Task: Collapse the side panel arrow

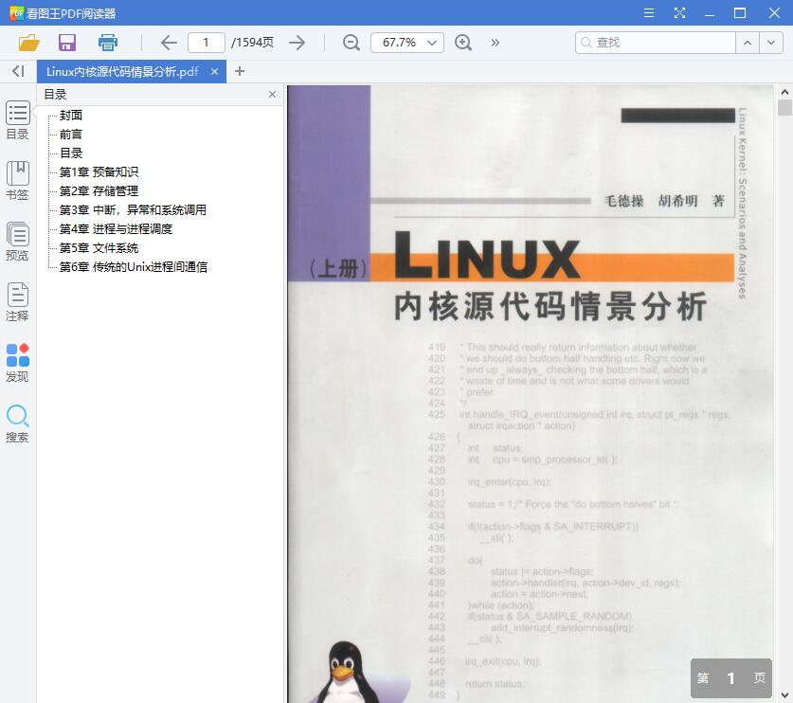Action: coord(18,71)
